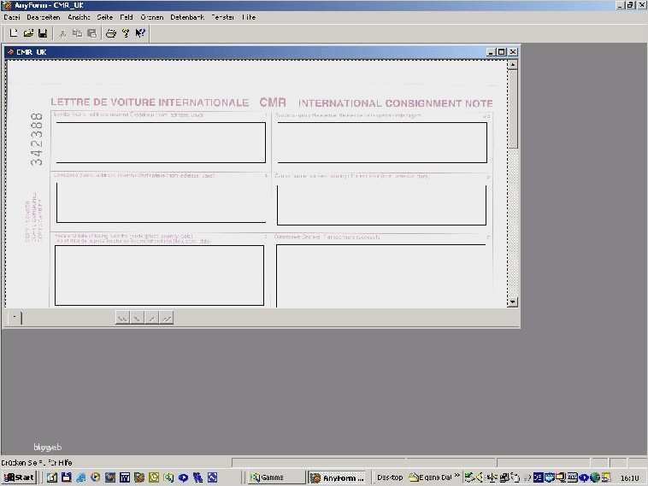Open the Feld menu
The width and height of the screenshot is (648, 486).
(126, 17)
